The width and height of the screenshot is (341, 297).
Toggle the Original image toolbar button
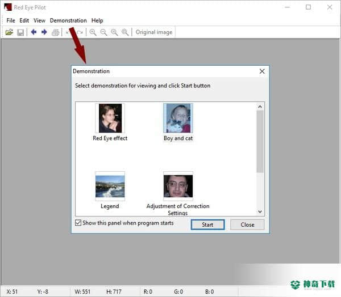154,32
